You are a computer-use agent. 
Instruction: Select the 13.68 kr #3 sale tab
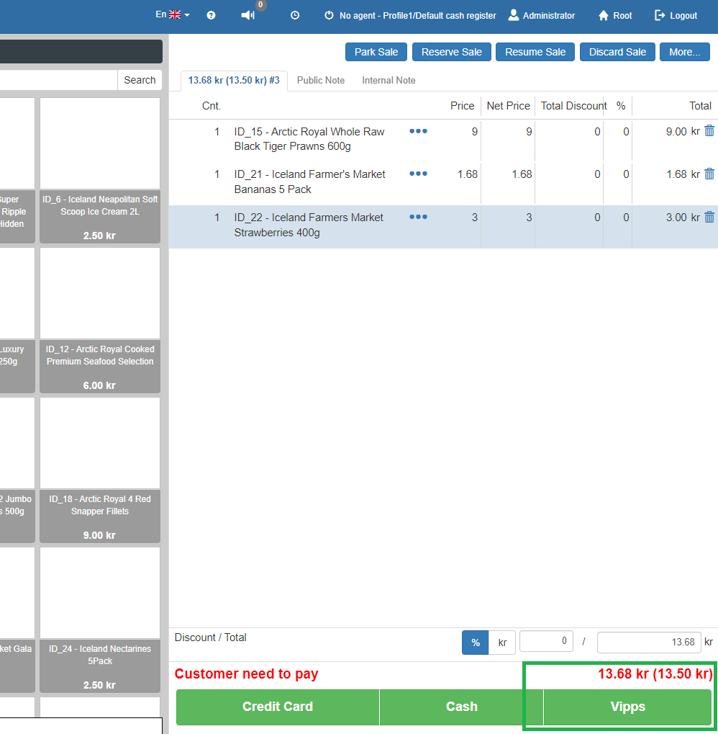pyautogui.click(x=234, y=81)
